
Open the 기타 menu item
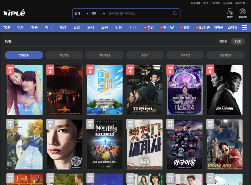[x=132, y=27]
